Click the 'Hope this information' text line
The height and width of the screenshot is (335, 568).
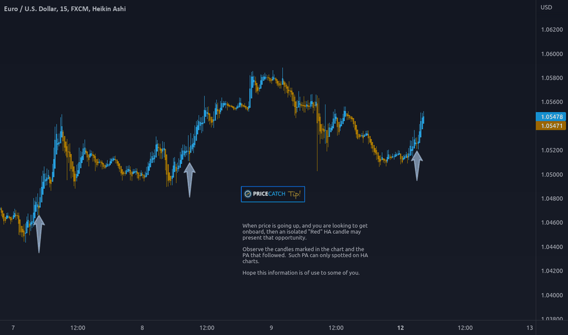coord(301,273)
